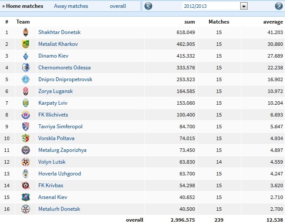Click the average value 10.204
This screenshot has height=223, width=285.
(x=275, y=103)
